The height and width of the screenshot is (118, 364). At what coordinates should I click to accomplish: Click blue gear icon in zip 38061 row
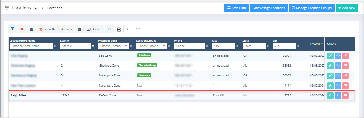coord(338,56)
